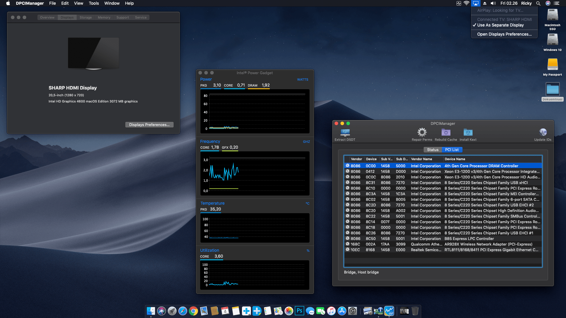Select the B85 Express LPC Controller row
Viewport: 566px width, 318px height.
[443, 238]
